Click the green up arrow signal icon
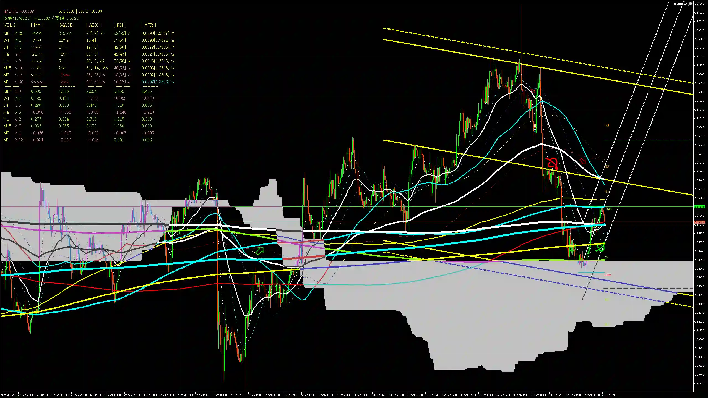 (260, 251)
